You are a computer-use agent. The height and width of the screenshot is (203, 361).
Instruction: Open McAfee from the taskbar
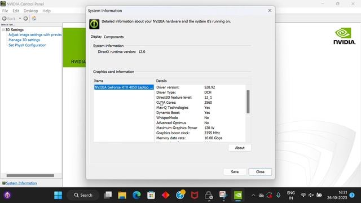tap(195, 195)
